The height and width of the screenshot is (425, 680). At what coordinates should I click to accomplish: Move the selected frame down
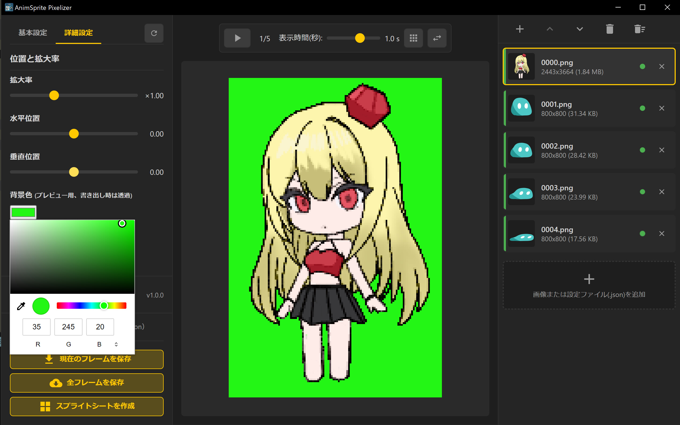click(x=580, y=29)
